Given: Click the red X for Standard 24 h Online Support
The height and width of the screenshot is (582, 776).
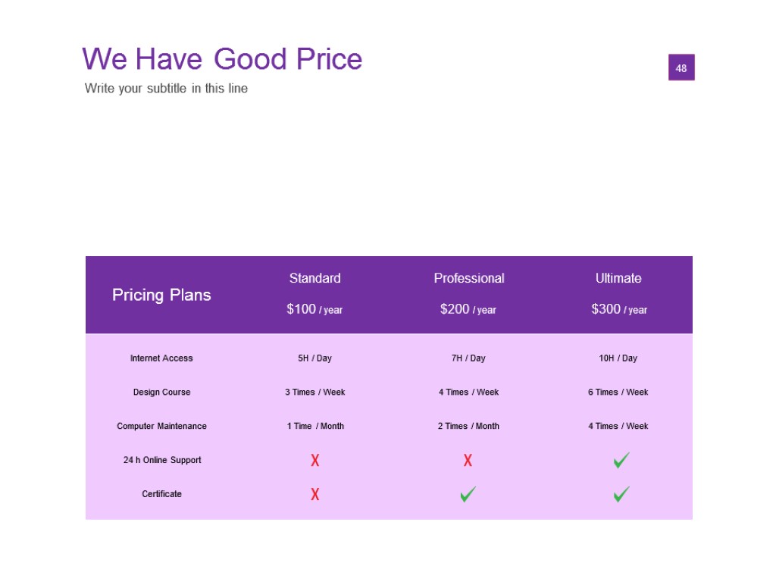Looking at the screenshot, I should 314,460.
